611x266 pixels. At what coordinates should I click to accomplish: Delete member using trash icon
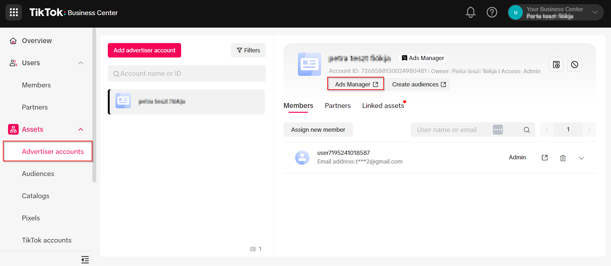point(563,158)
